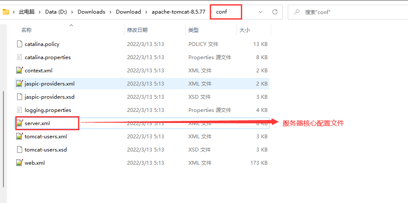Click the catalina.policy file icon
Viewport: 408px width, 203px height.
pyautogui.click(x=20, y=44)
